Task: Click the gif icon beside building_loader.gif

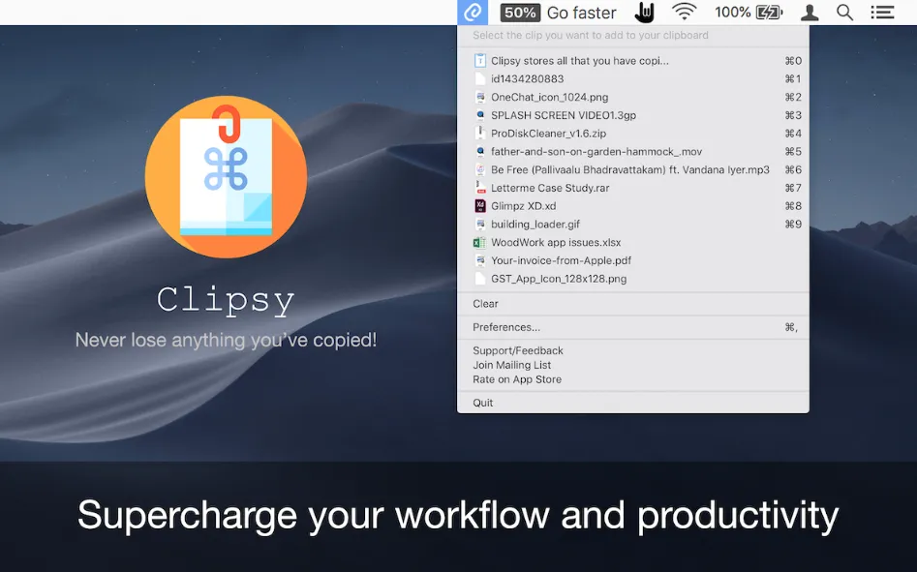Action: click(480, 224)
